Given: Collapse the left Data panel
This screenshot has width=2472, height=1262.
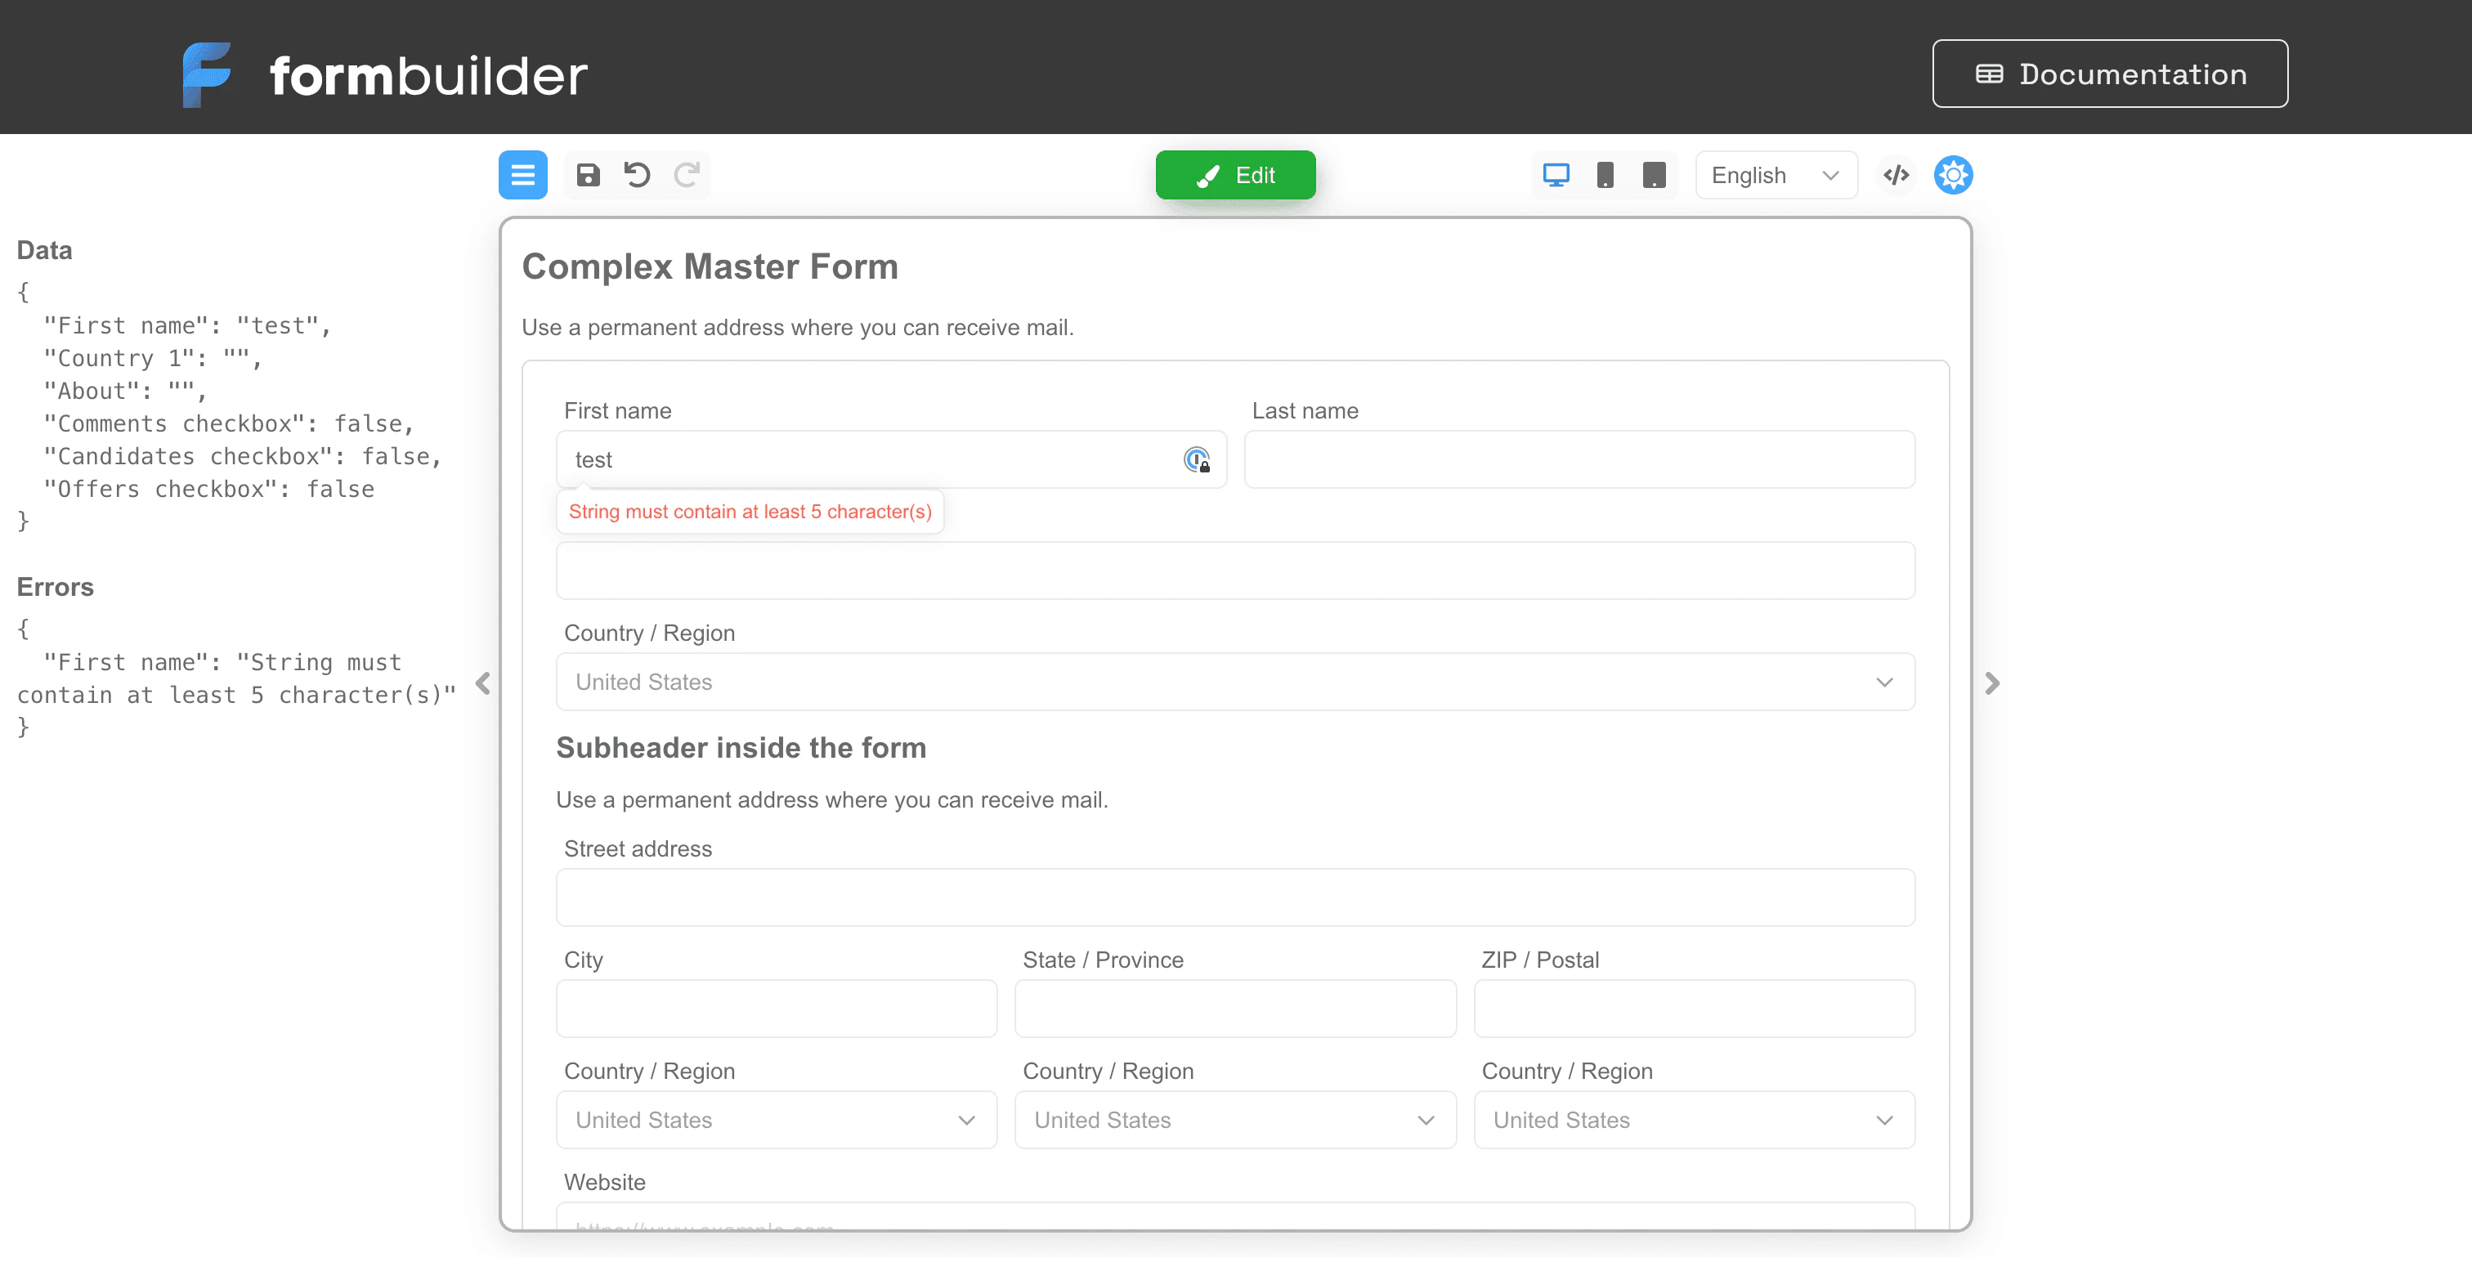Looking at the screenshot, I should pyautogui.click(x=484, y=683).
